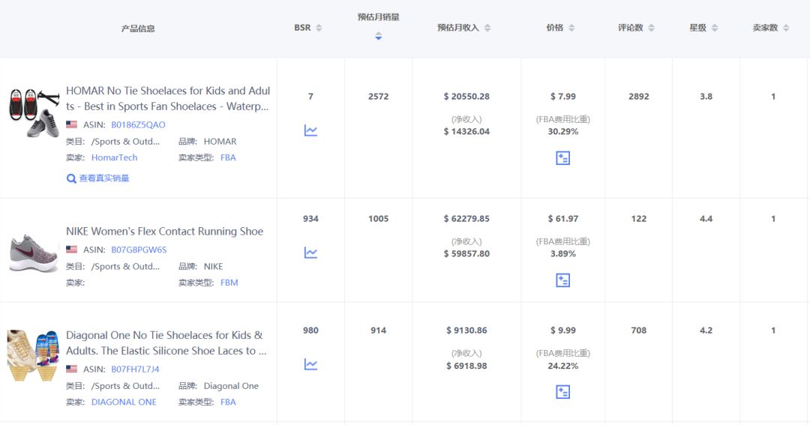Open BSR trend chart for HOMAR shoelaces
Image resolution: width=810 pixels, height=425 pixels.
[x=310, y=130]
